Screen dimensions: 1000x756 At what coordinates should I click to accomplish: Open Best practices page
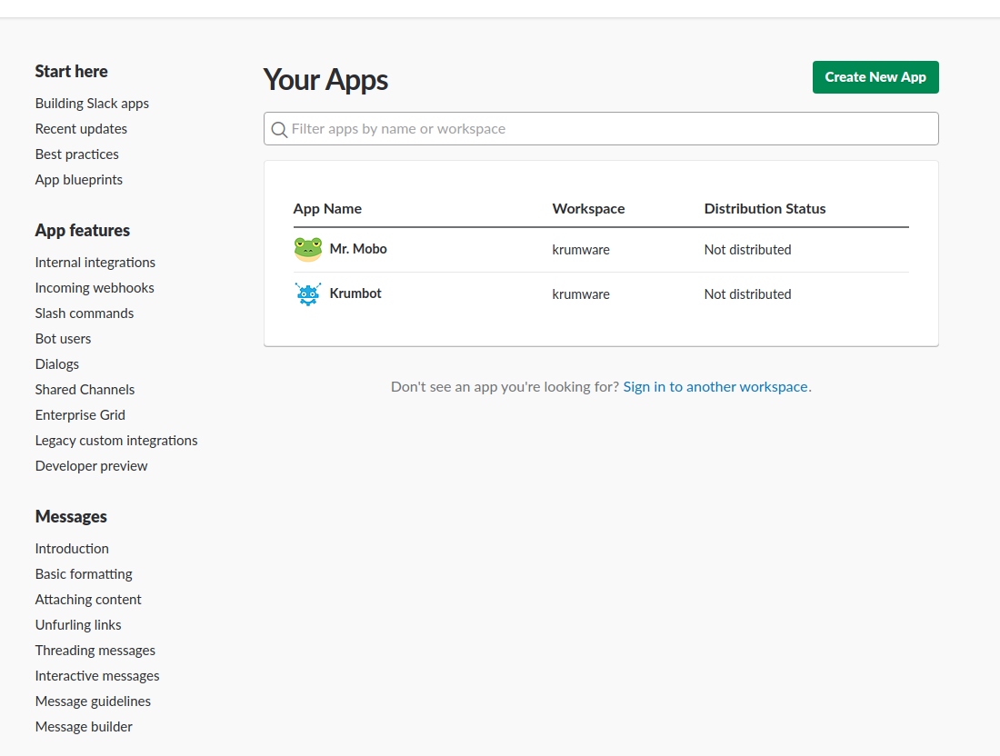(x=76, y=154)
